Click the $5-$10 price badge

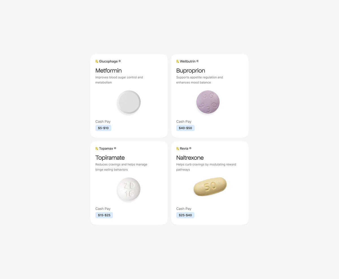pos(103,128)
